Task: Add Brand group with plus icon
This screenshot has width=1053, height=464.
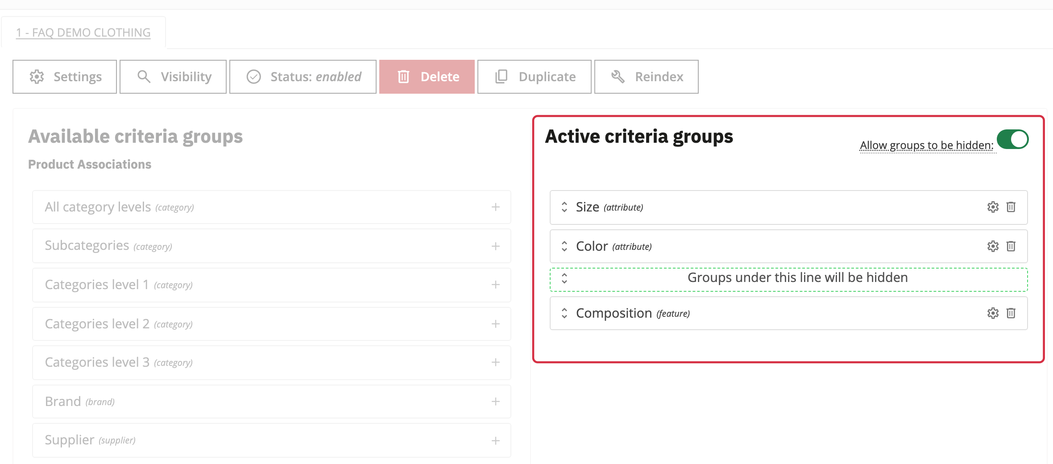Action: (496, 402)
